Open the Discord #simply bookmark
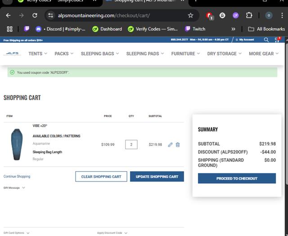 pyautogui.click(x=60, y=29)
